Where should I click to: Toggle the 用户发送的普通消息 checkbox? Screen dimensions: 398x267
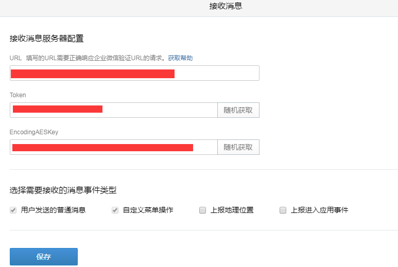tap(13, 210)
